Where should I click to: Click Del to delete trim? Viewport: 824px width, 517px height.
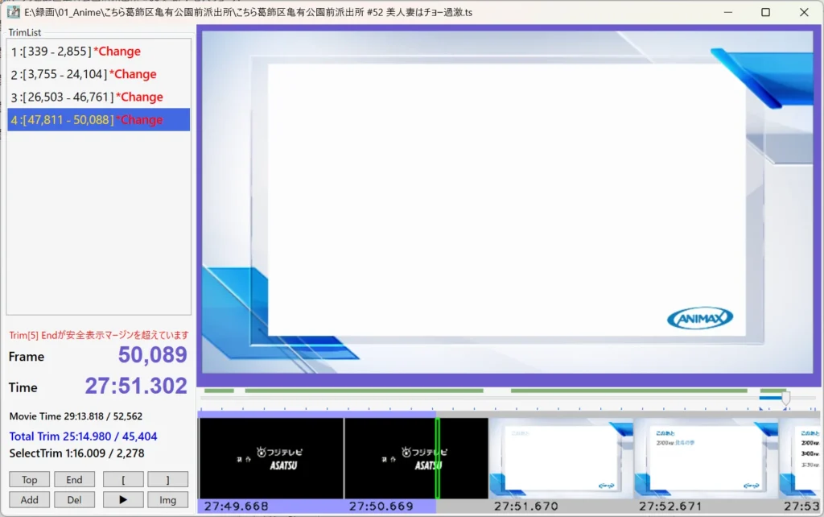click(x=74, y=499)
